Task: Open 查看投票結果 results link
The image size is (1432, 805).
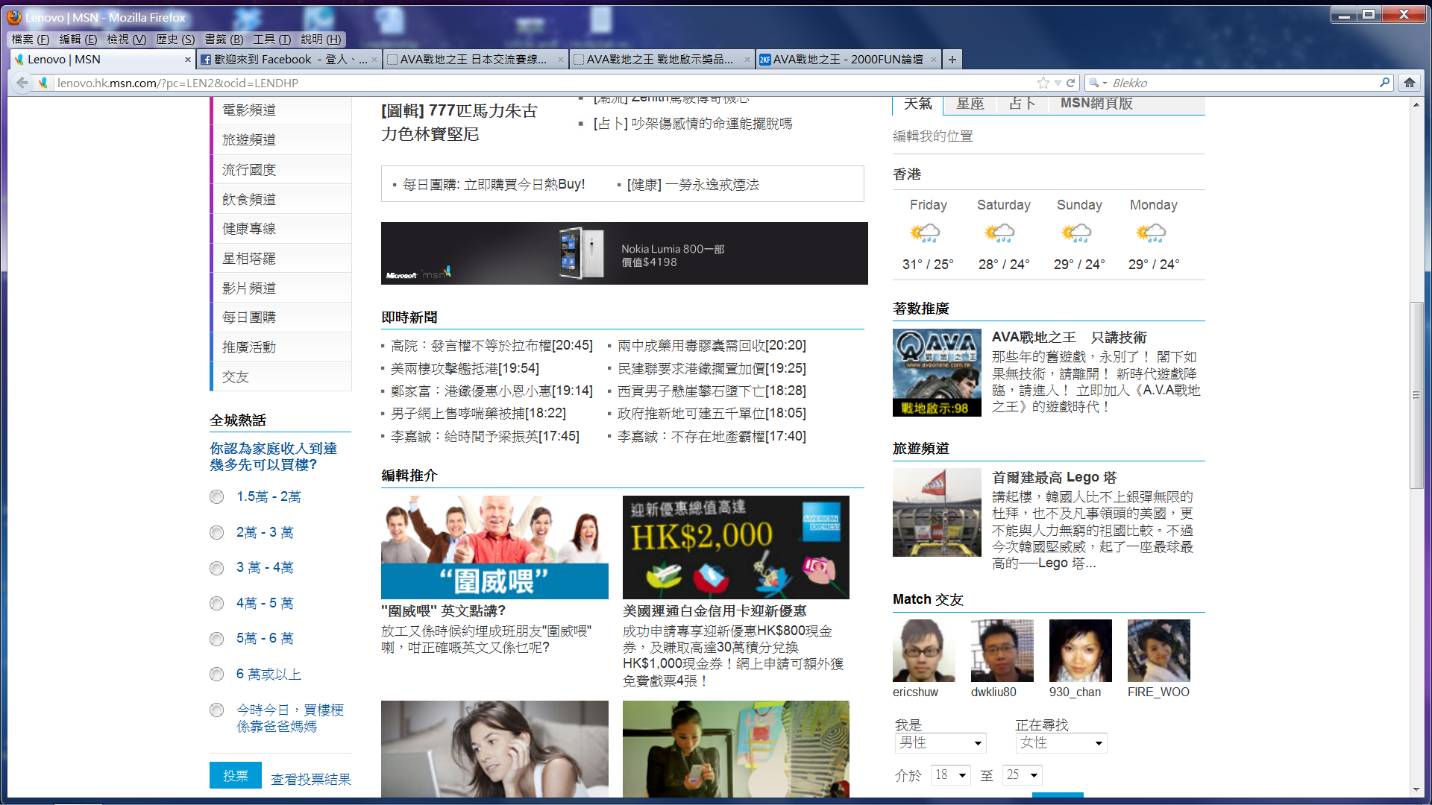Action: [310, 779]
